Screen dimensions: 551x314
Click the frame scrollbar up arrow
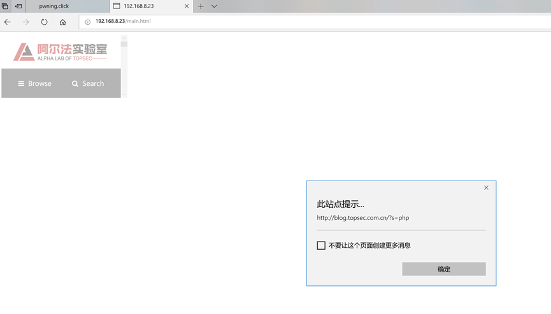pyautogui.click(x=124, y=38)
